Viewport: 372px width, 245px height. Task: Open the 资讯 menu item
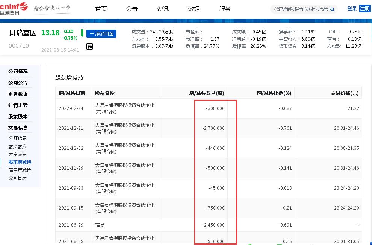pos(163,9)
